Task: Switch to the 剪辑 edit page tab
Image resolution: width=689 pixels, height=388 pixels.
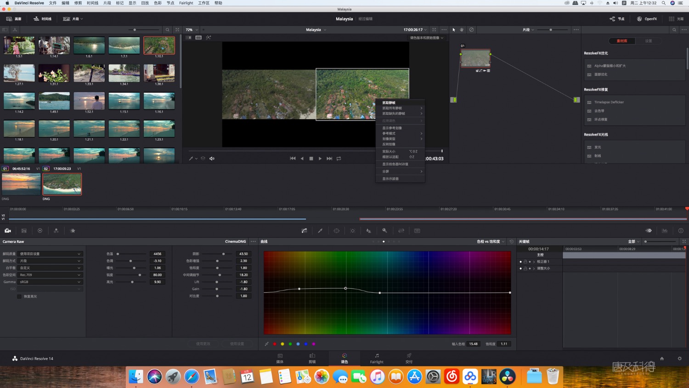Action: (x=312, y=358)
